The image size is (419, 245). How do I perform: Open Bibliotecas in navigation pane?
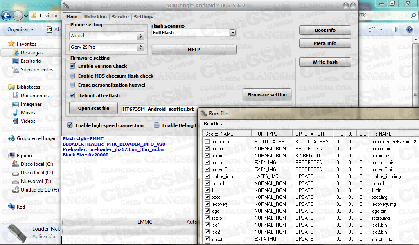coord(28,87)
